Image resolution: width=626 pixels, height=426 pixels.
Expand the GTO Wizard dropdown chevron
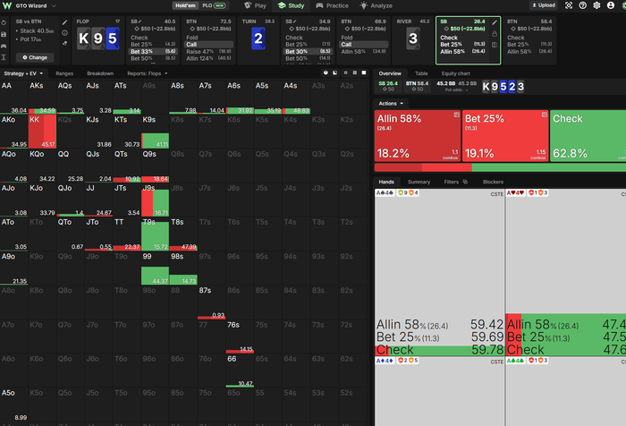tap(54, 5)
